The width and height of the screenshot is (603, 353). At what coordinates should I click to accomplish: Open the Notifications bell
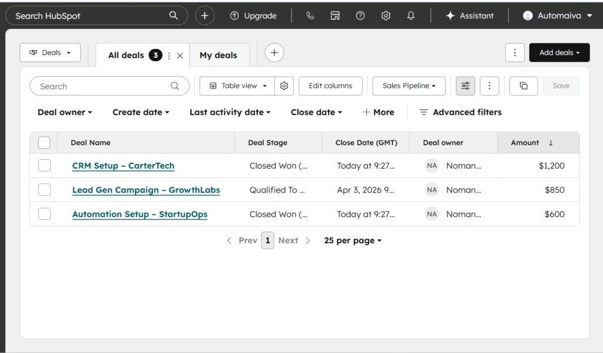point(411,15)
